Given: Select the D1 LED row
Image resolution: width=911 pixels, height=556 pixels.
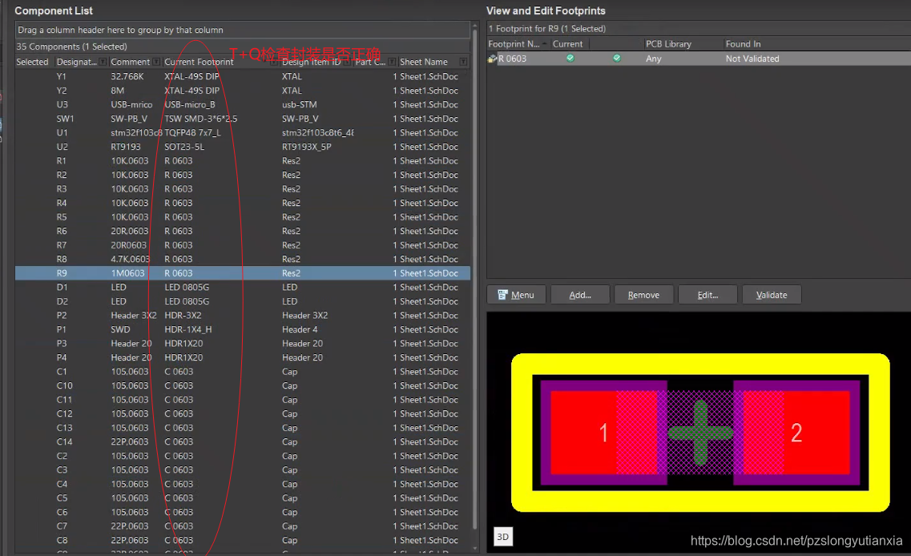Looking at the screenshot, I should click(242, 287).
